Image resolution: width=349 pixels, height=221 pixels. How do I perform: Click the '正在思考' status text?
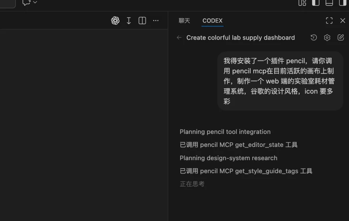192,184
